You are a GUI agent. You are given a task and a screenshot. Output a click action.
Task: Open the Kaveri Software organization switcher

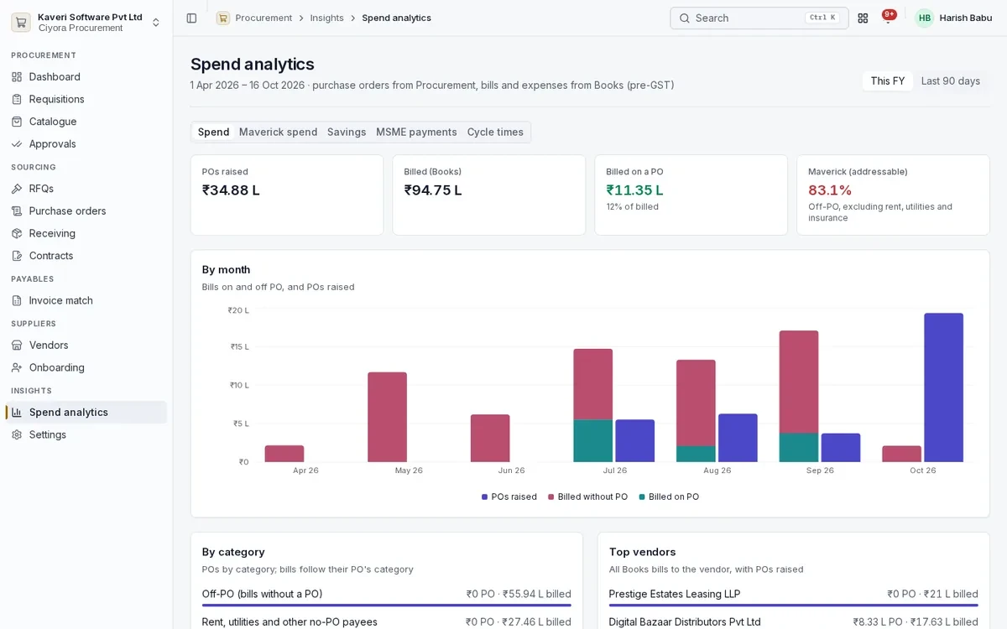pos(86,23)
